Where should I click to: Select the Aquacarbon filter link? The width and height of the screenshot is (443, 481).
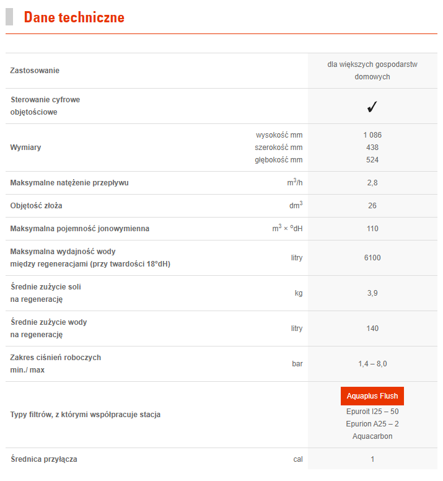(372, 436)
